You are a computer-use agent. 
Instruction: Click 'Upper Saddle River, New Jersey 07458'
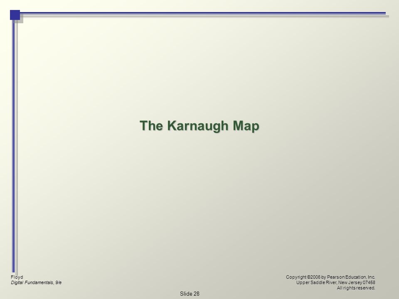[x=336, y=282]
